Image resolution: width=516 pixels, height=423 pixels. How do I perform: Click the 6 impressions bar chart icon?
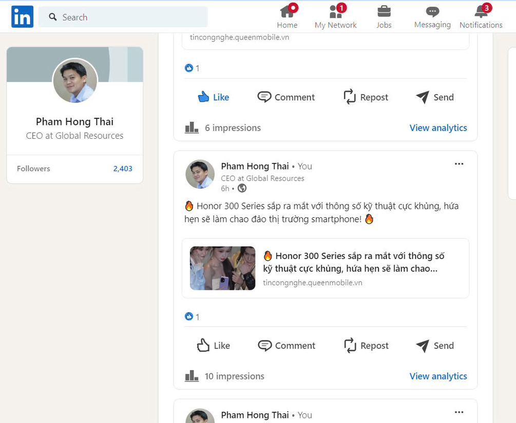192,127
